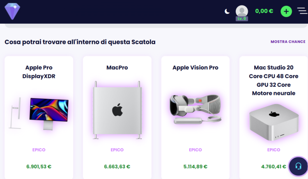
Task: Open the headset support chat button
Action: pos(299,166)
